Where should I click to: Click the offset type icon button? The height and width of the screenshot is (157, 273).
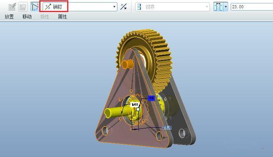(x=218, y=7)
